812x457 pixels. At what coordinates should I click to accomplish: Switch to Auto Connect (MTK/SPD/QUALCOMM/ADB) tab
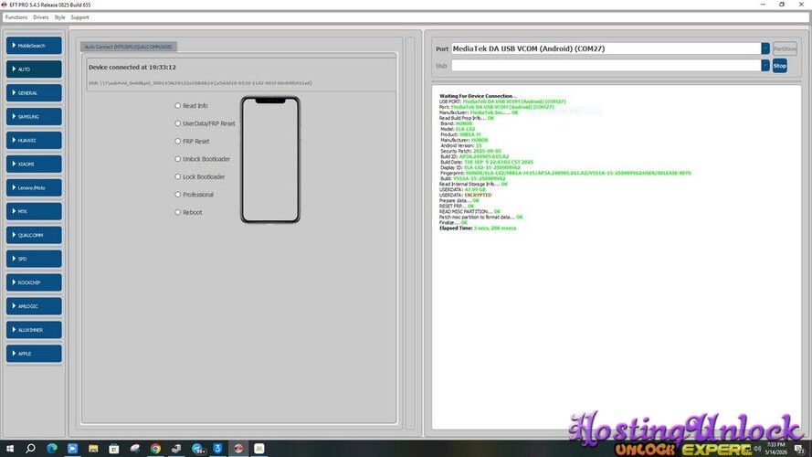click(129, 47)
